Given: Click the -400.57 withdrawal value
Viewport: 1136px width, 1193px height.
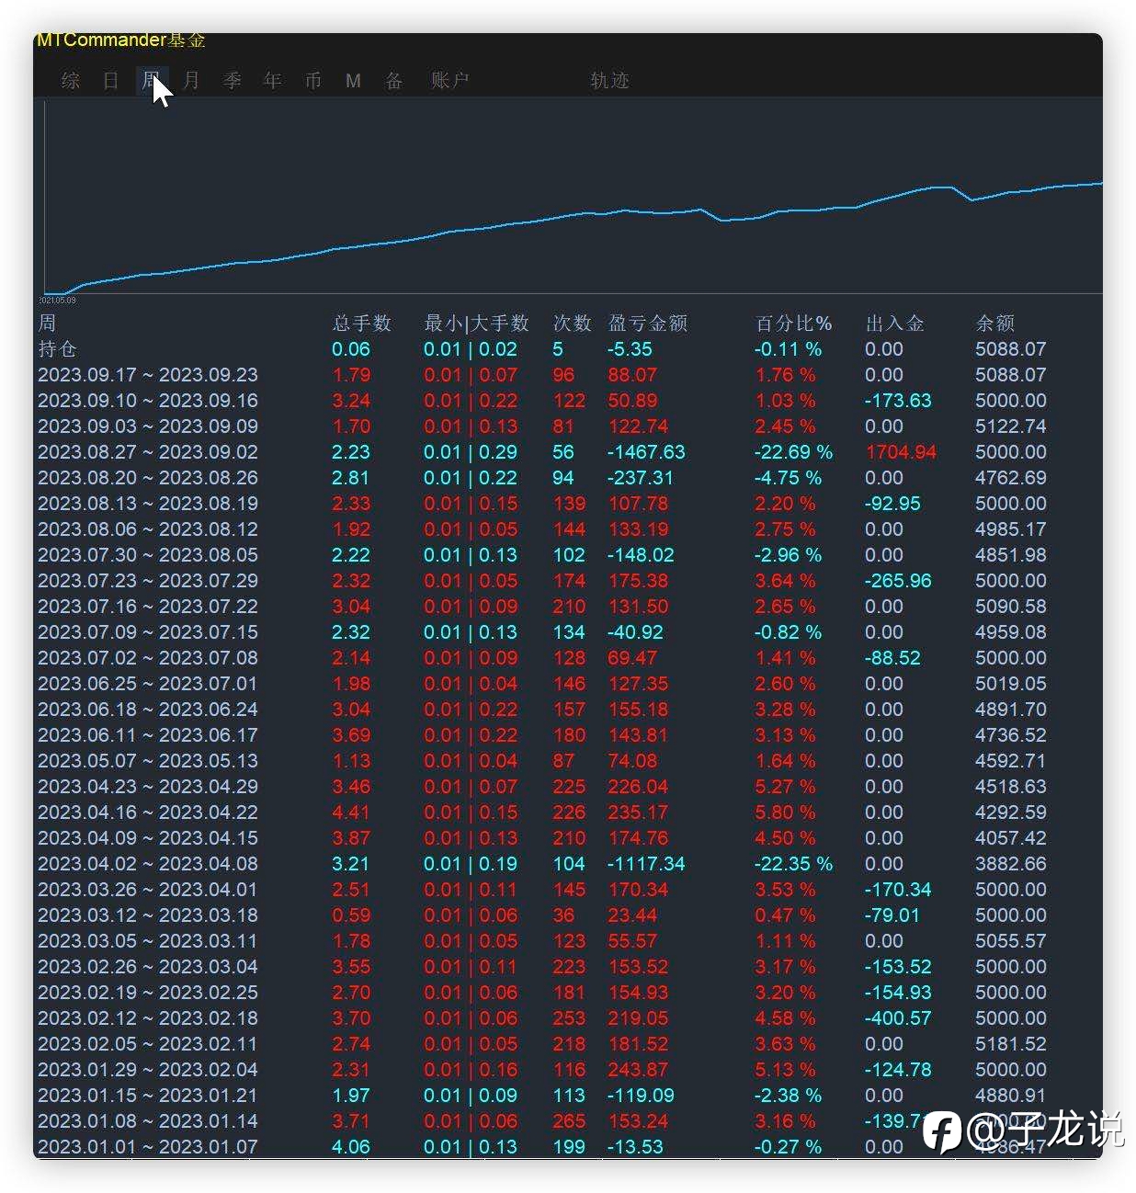Looking at the screenshot, I should 898,1018.
